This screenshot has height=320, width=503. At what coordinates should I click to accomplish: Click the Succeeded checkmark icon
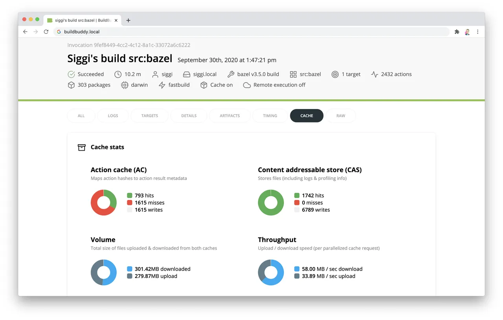[x=71, y=74]
